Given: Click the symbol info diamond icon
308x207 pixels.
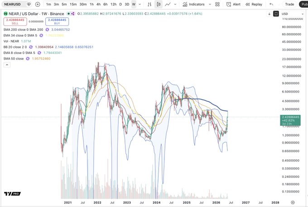Looking at the screenshot, I should (29, 4).
